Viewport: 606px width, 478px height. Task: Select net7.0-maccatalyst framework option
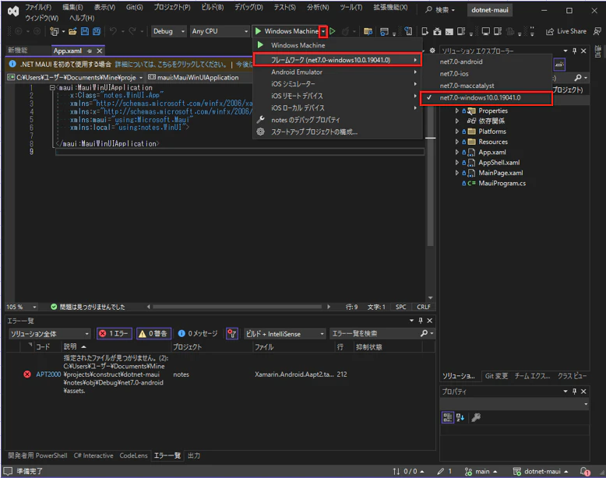tap(486, 86)
